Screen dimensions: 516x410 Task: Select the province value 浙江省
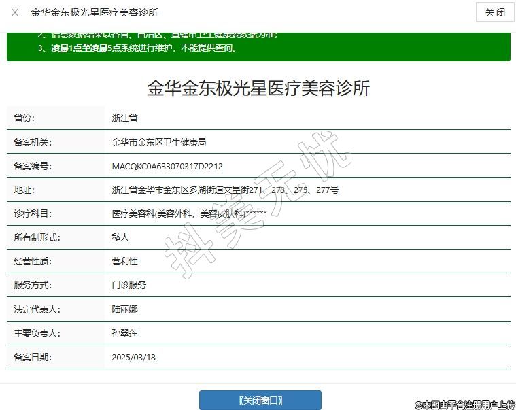(124, 118)
